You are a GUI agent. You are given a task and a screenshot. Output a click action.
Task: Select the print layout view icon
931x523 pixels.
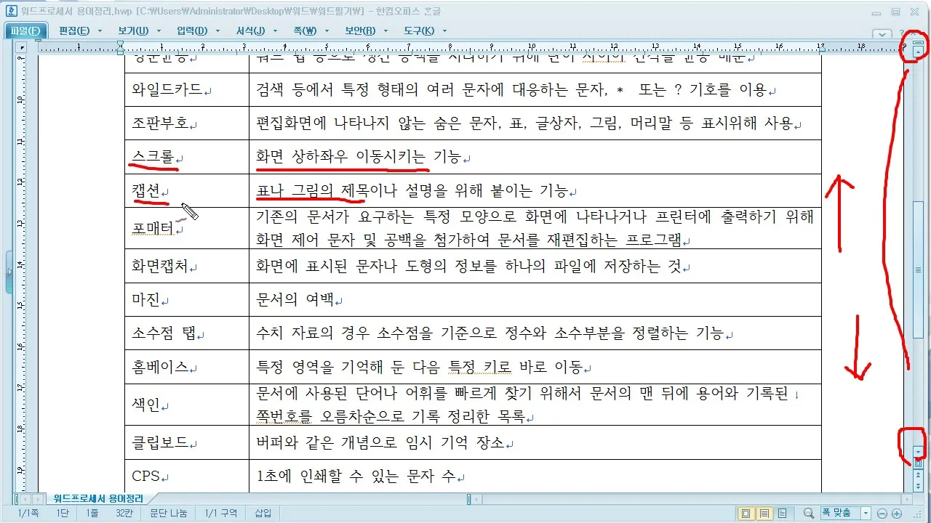pos(764,513)
